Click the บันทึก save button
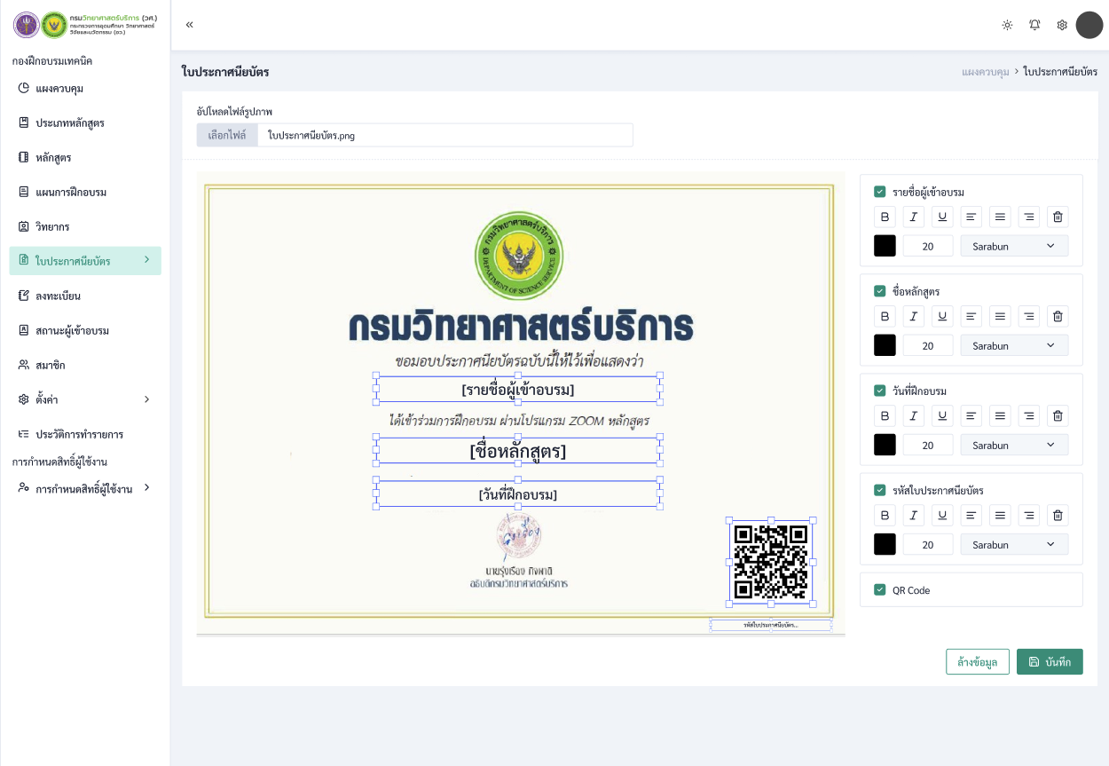The width and height of the screenshot is (1109, 766). [x=1049, y=662]
